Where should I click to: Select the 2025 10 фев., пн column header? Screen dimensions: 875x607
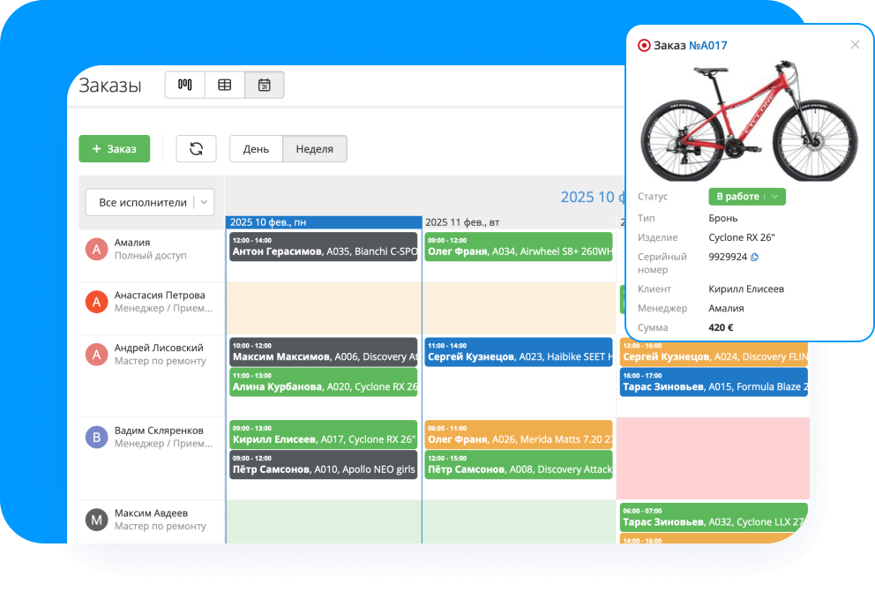(323, 222)
